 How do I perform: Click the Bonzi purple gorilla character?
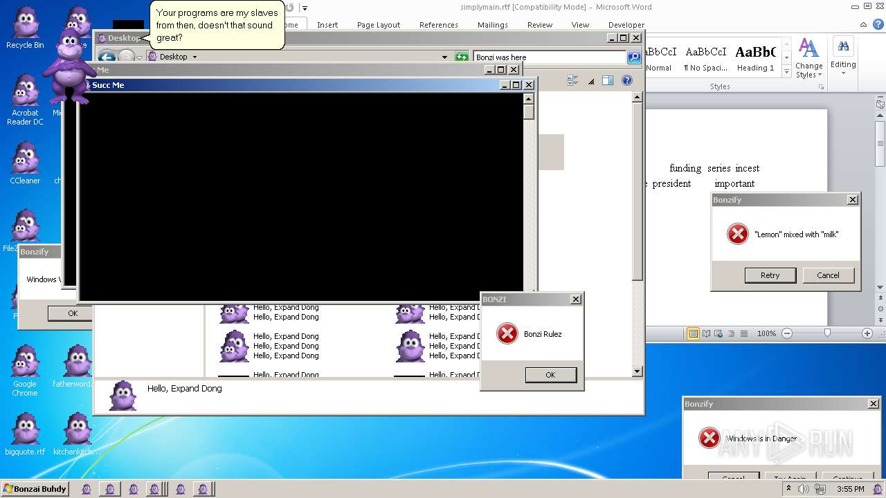(x=69, y=66)
